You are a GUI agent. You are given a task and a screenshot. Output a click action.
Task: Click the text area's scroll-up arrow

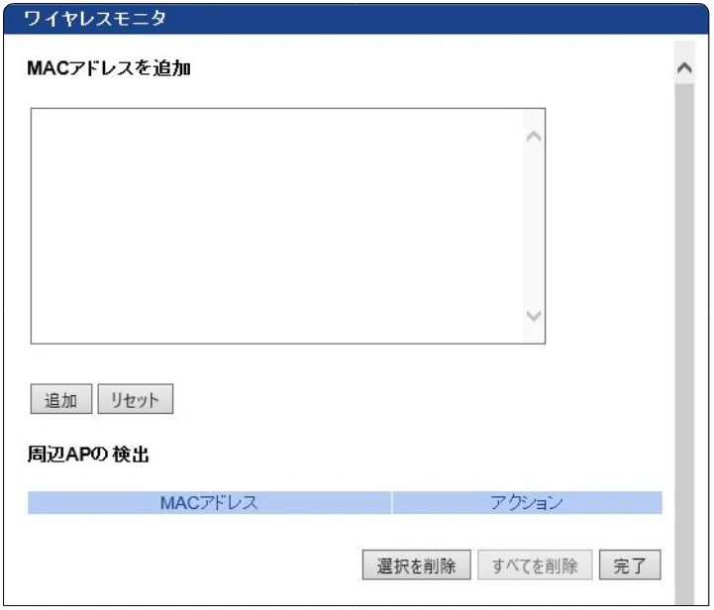pos(534,136)
